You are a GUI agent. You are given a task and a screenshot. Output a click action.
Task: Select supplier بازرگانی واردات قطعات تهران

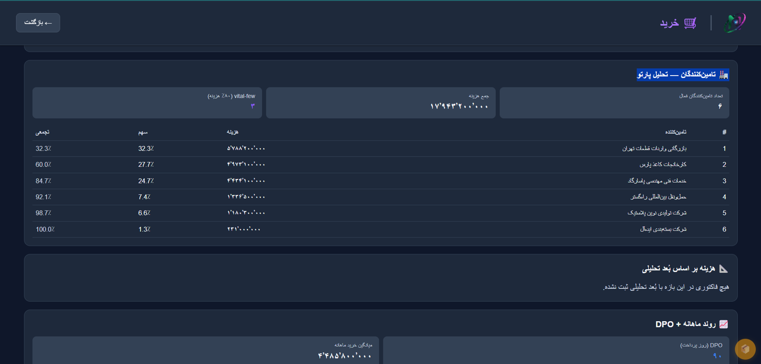(x=654, y=149)
